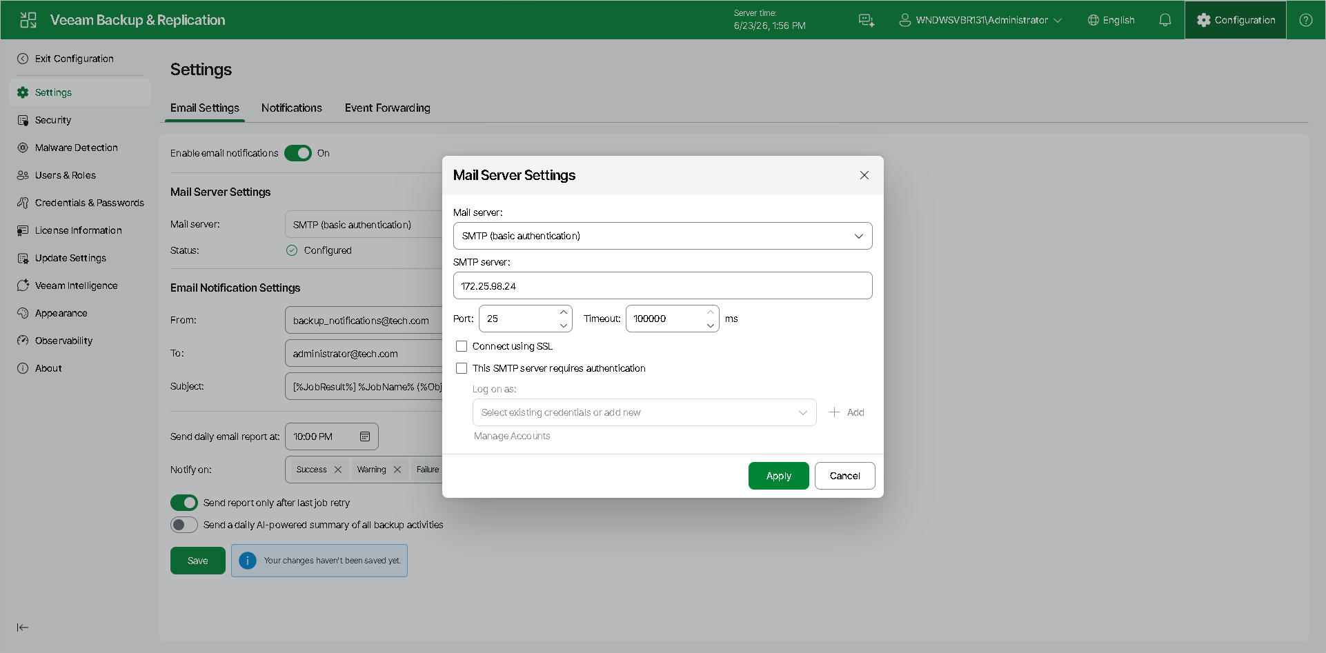Click the Update Settings sidebar icon
The width and height of the screenshot is (1326, 653).
(23, 258)
